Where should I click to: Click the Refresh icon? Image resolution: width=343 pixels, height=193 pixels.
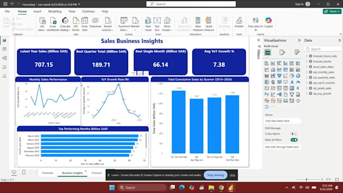tap(135, 21)
